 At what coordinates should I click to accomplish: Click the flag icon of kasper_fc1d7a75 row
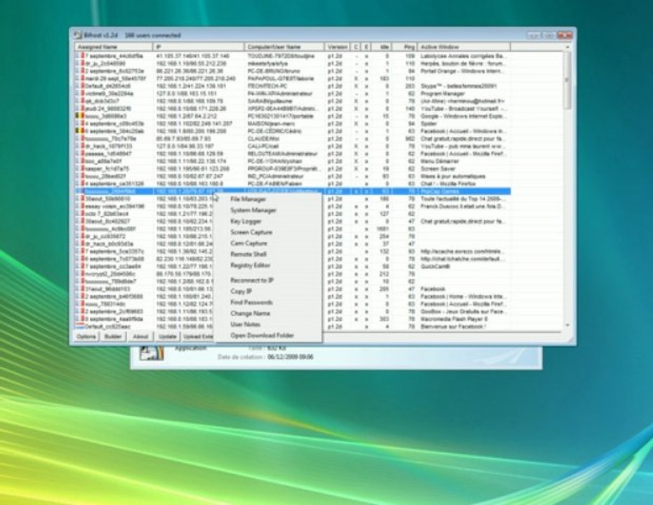(x=80, y=168)
